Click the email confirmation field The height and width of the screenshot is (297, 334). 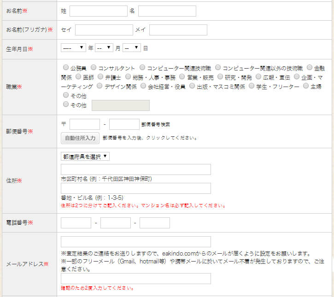click(x=136, y=279)
